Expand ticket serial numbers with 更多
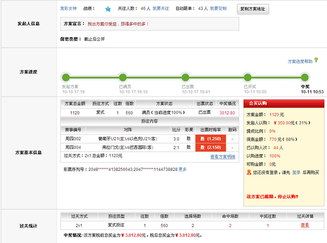 (x=183, y=169)
